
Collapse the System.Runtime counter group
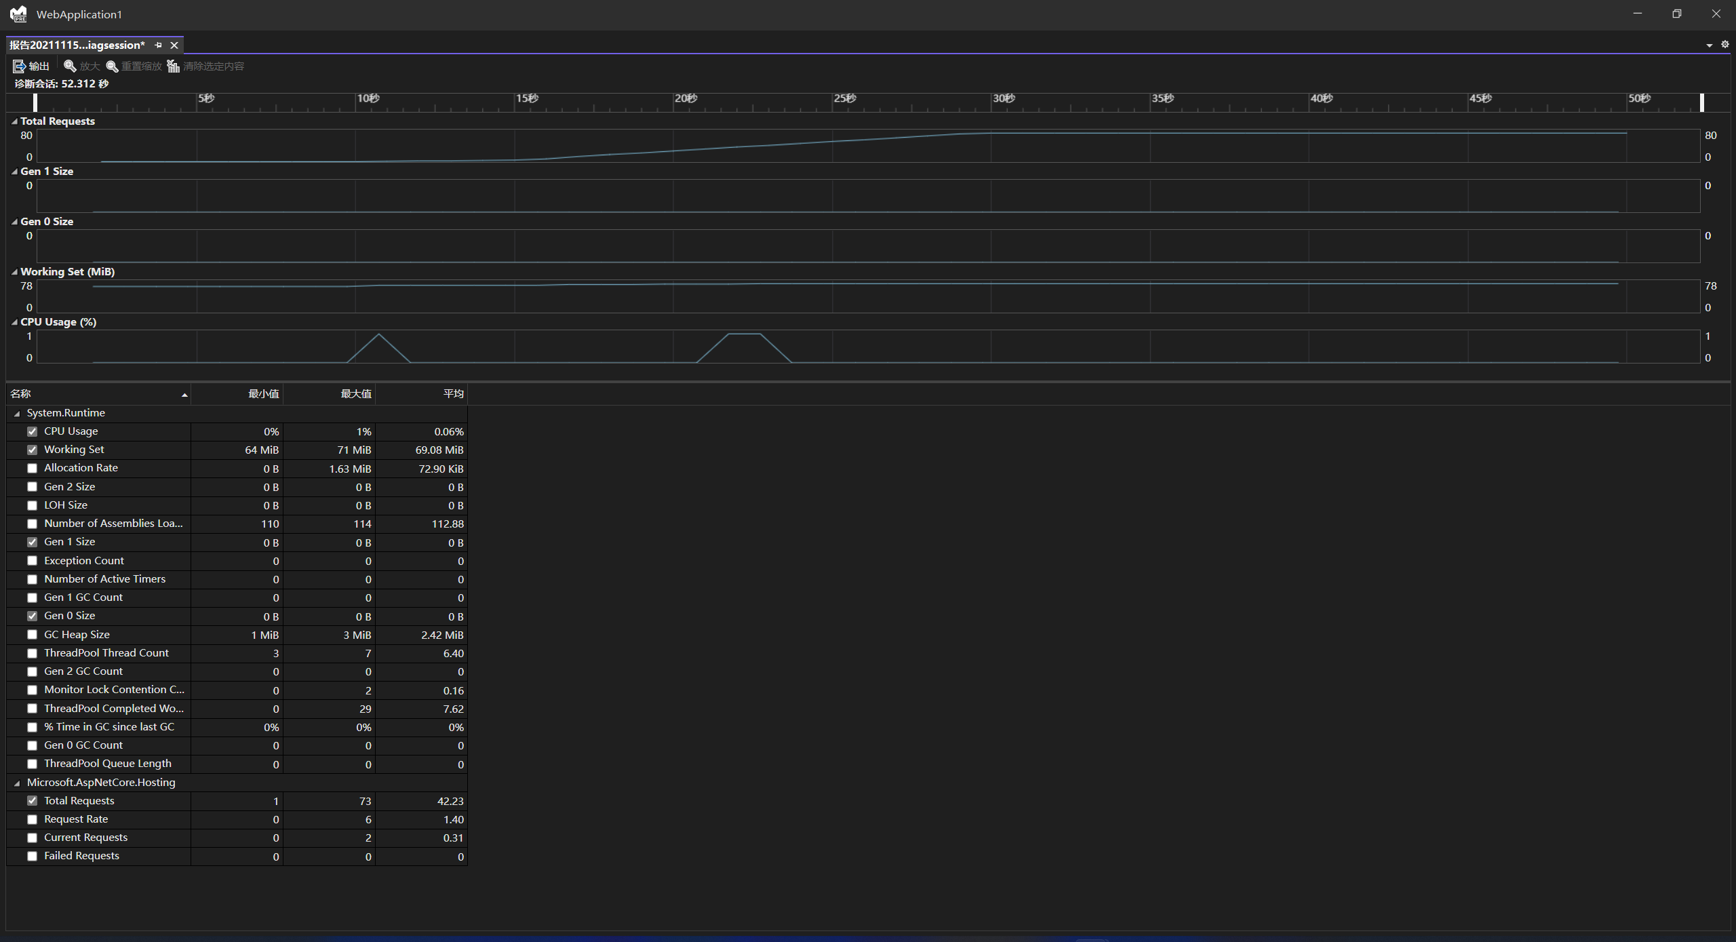pyautogui.click(x=17, y=413)
